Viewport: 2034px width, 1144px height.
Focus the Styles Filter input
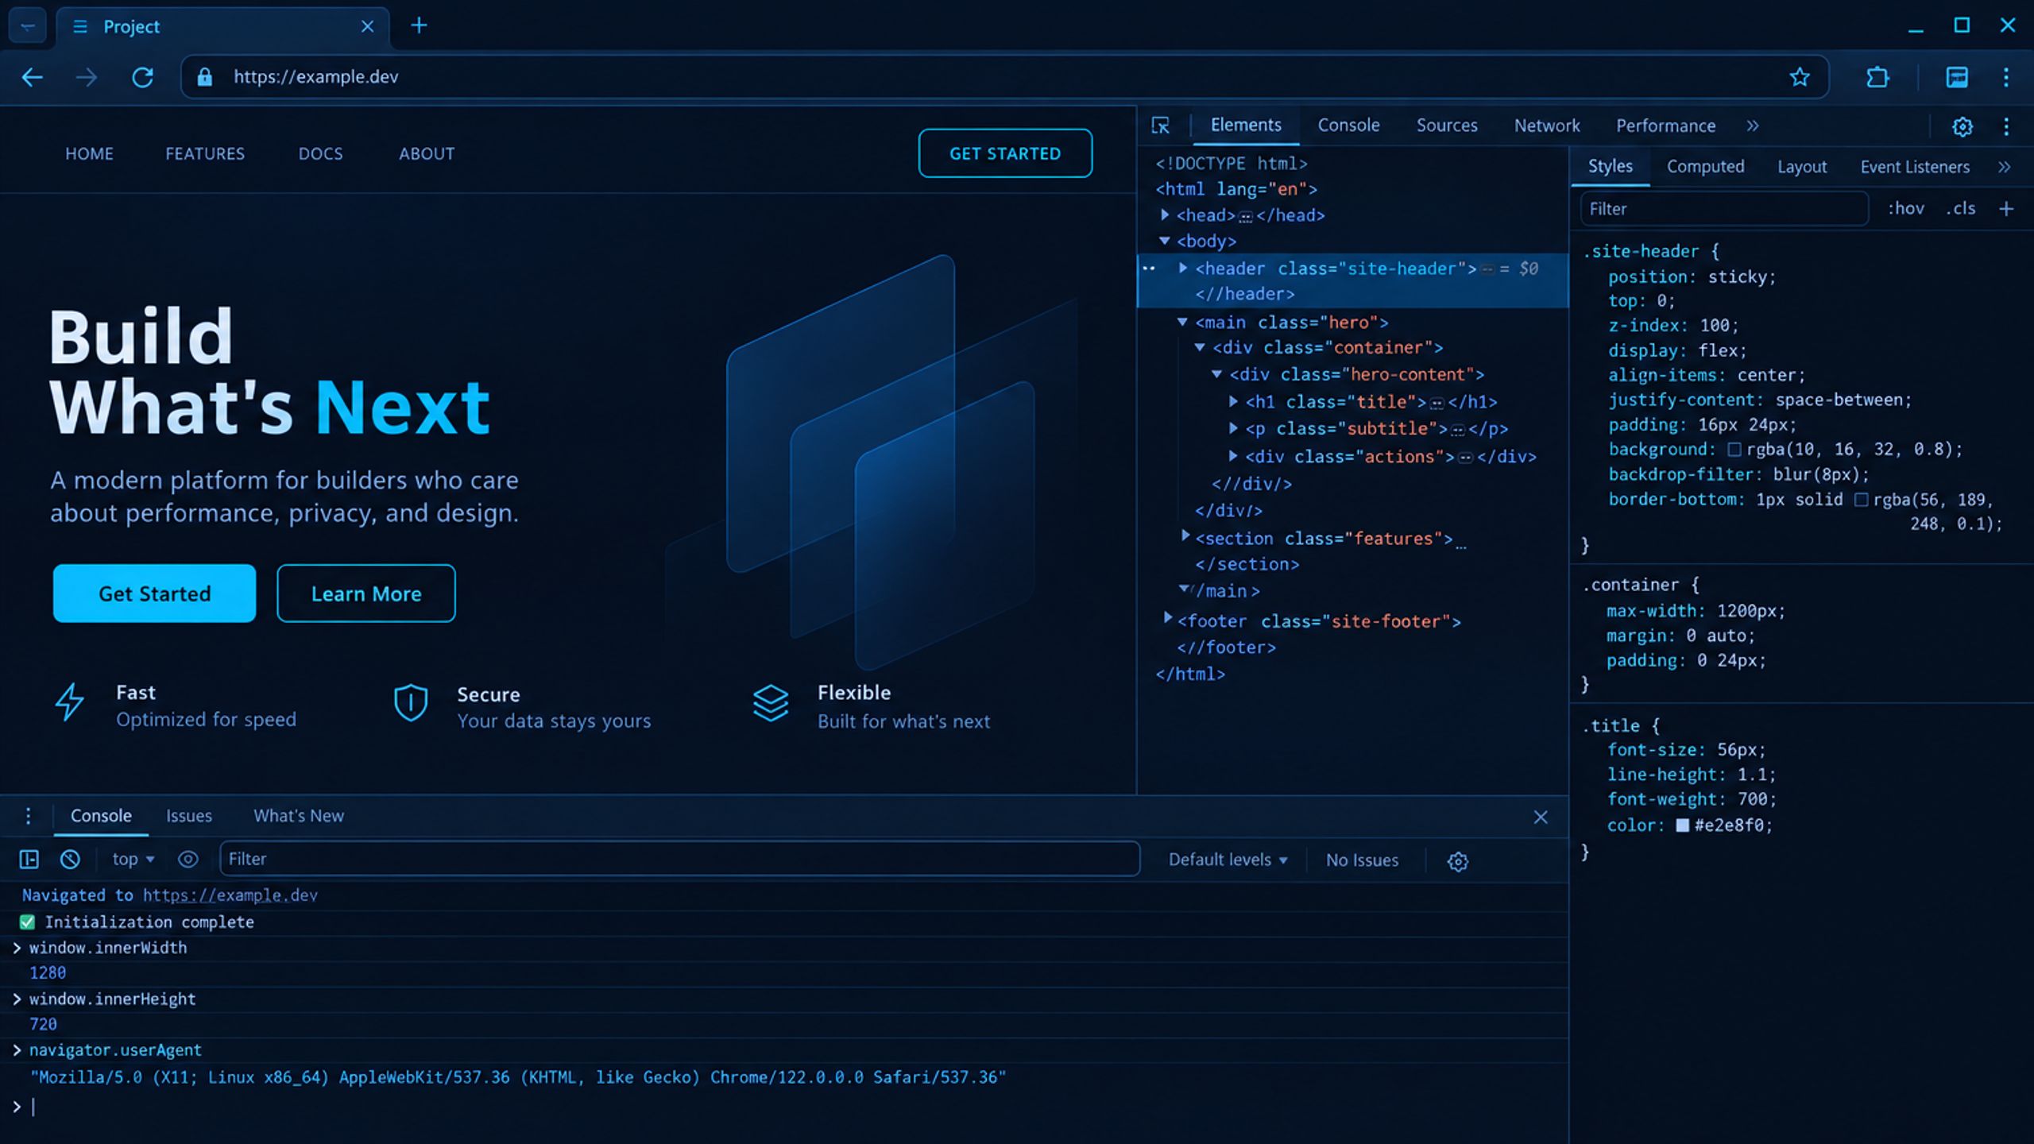point(1724,209)
